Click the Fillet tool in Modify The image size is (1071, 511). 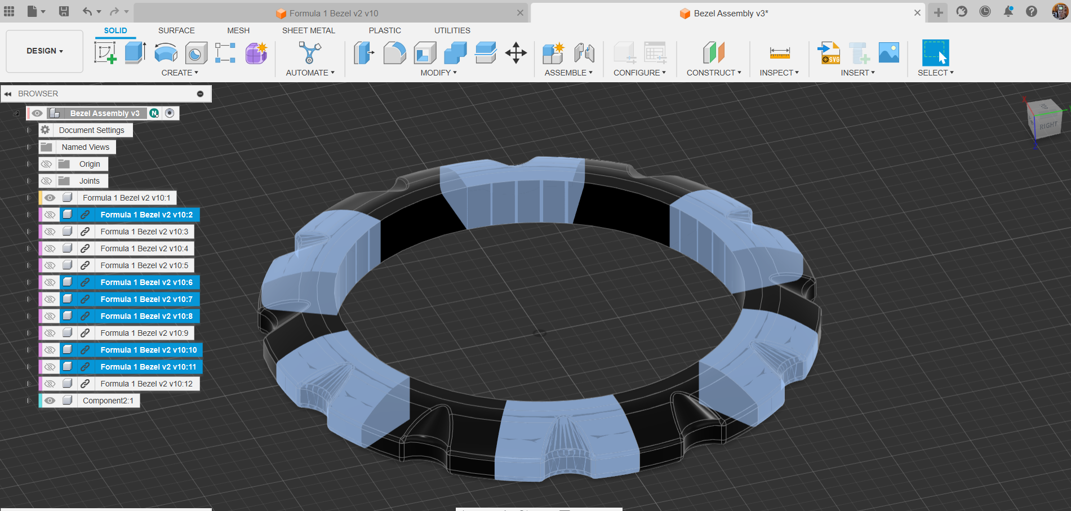click(x=394, y=53)
